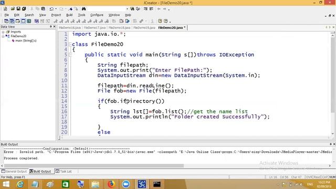336x189 pixels.
Task: Switch to FileDemo19.java tab
Action: [144, 28]
